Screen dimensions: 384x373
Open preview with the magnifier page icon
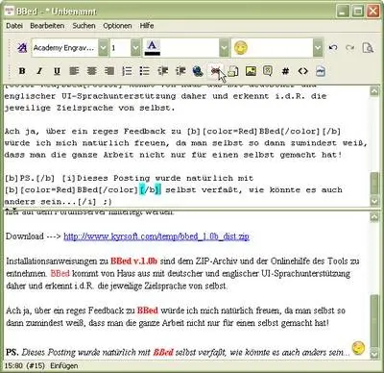(x=368, y=48)
